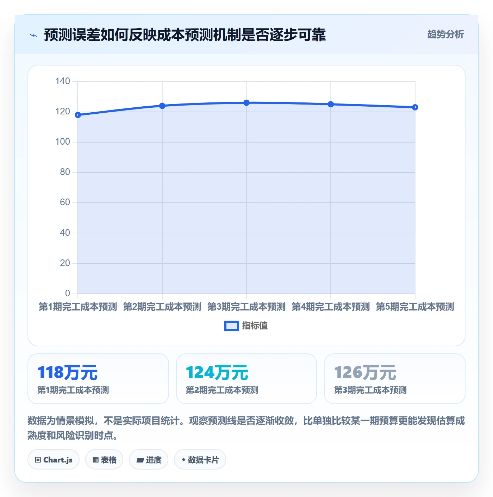Screen dimensions: 493x497
Task: Click the y-axis value 60
Action: point(65,202)
